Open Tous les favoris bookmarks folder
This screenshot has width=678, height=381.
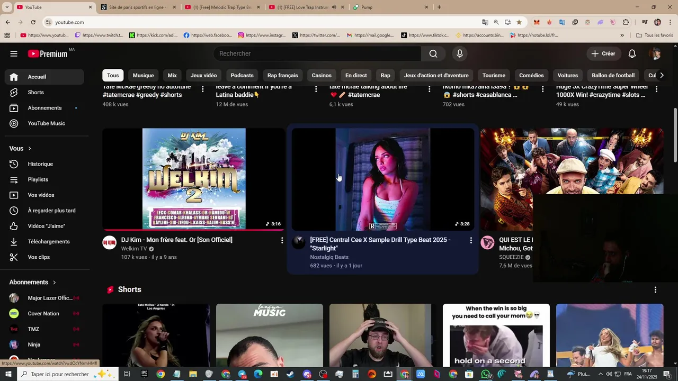click(655, 35)
